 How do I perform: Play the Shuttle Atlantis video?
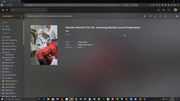point(145,16)
